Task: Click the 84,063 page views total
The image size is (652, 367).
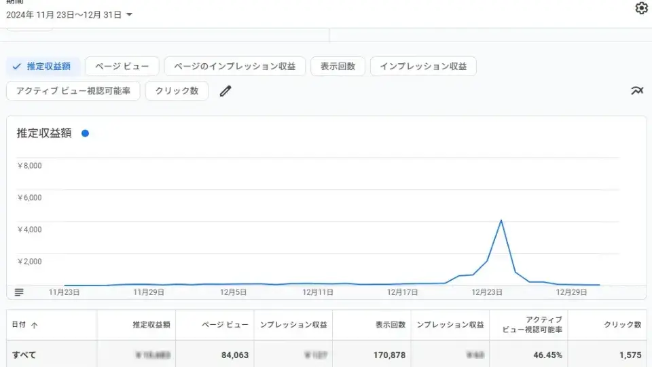Action: [x=235, y=355]
